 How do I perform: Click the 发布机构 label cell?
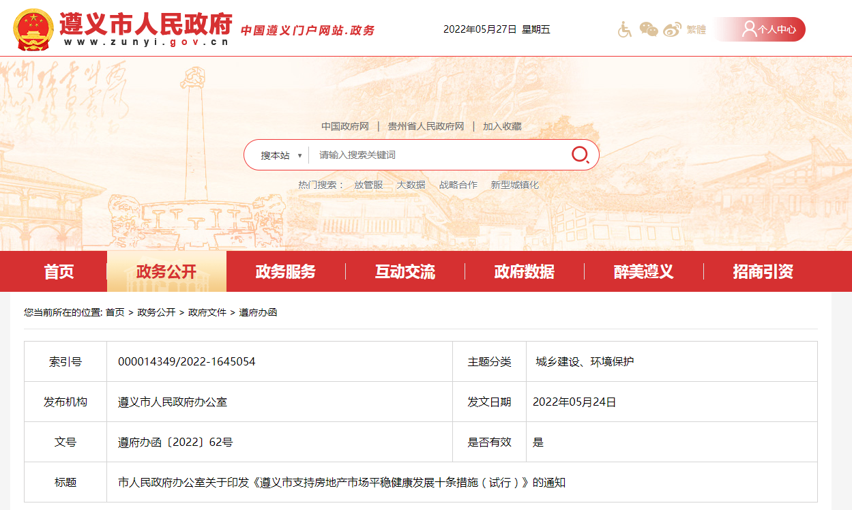tap(65, 402)
